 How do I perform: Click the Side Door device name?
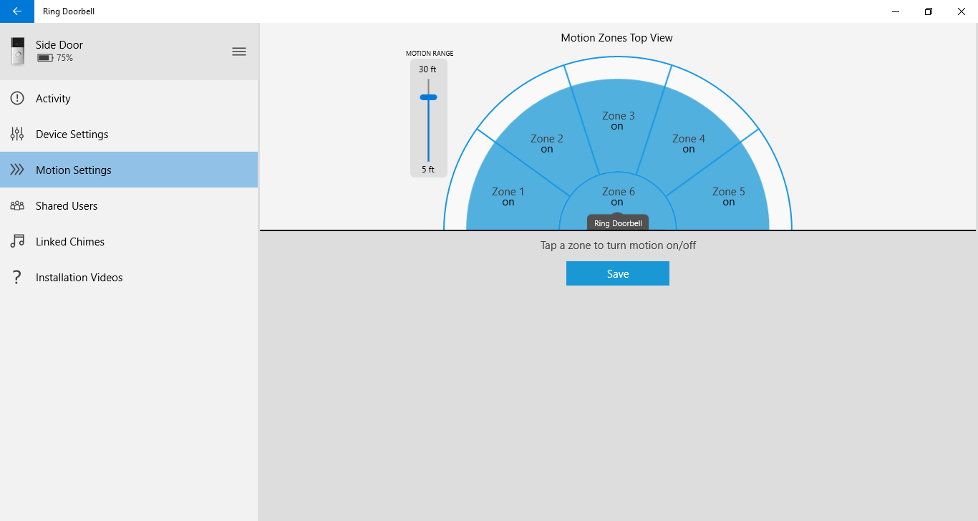click(x=59, y=45)
